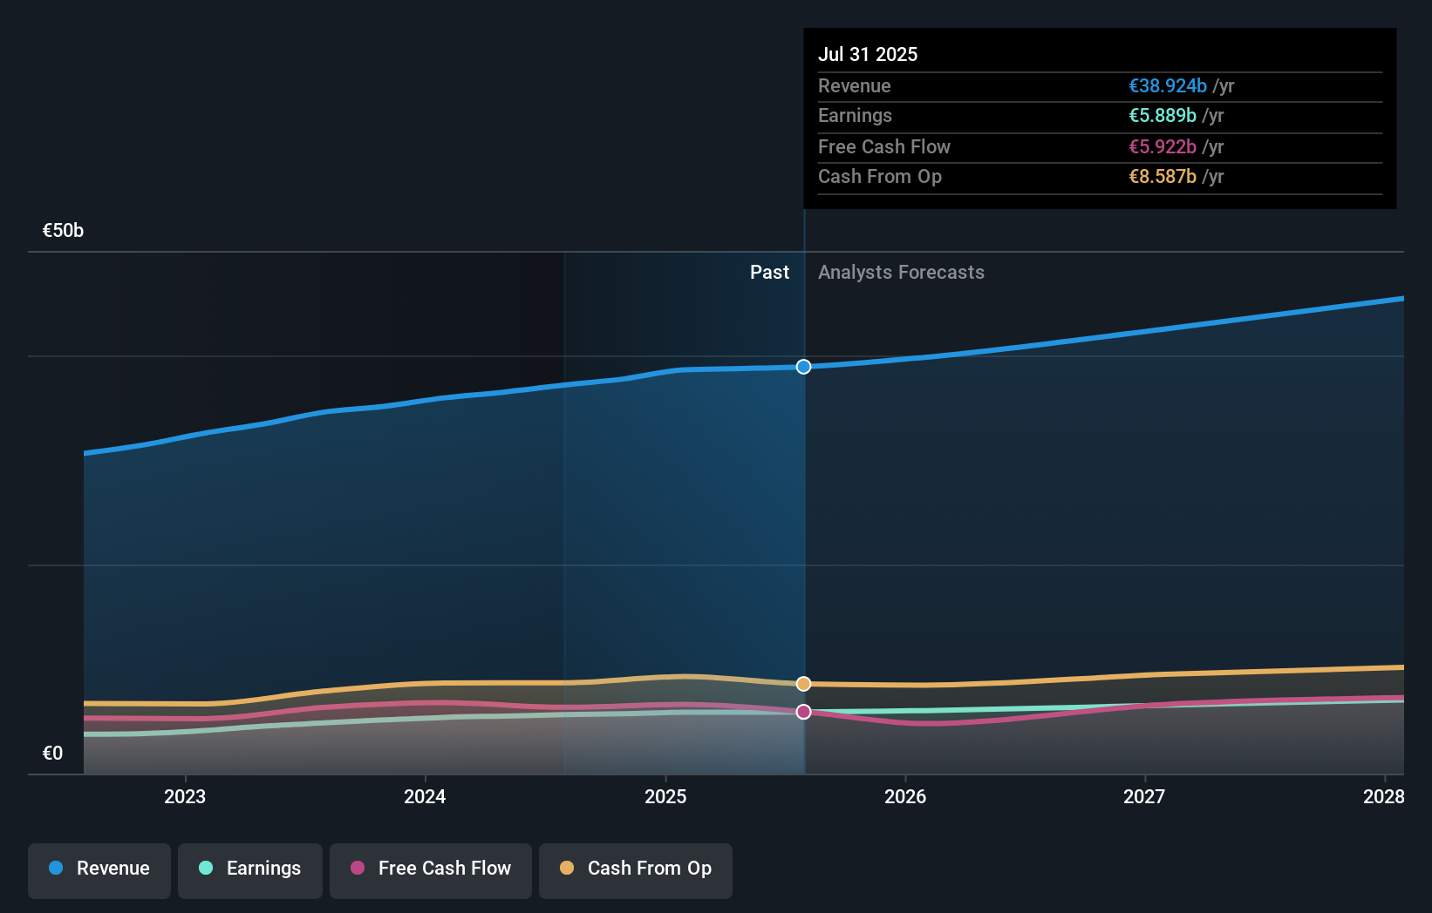Toggle the Earnings series visibility
Screen dimensions: 1432x913
pyautogui.click(x=250, y=869)
